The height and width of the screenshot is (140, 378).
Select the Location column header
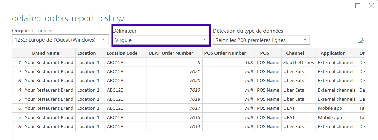(90, 53)
